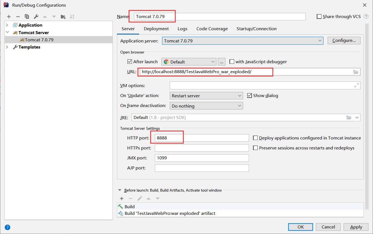The image size is (373, 234).
Task: Enable with JavaScript debugger checkbox
Action: 232,62
